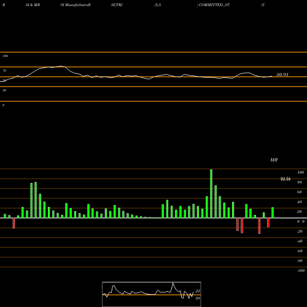Click the MR axis label -100

click(301, 271)
